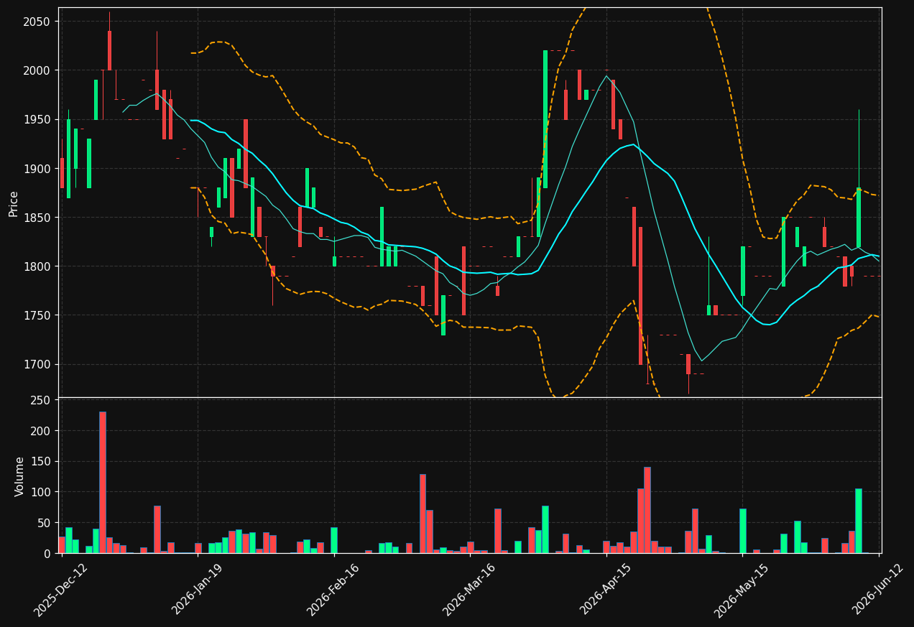The image size is (914, 627).
Task: Select the 2050 price tick label
Action: tap(37, 22)
